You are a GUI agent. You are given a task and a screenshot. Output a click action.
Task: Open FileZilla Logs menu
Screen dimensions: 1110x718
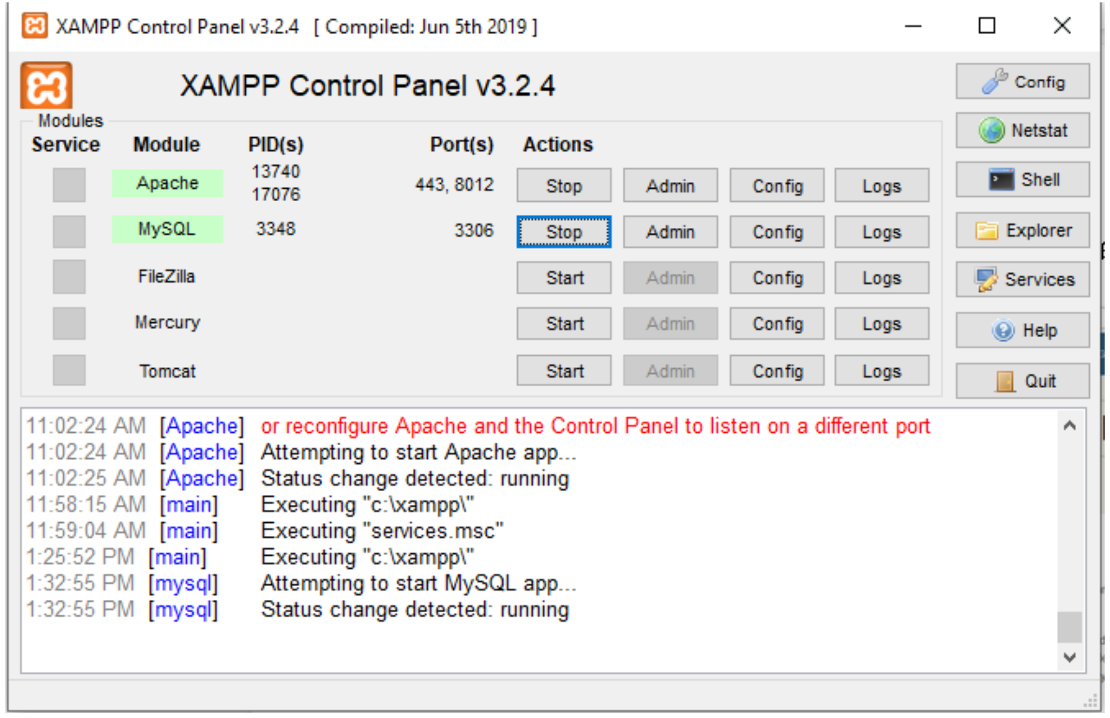[x=882, y=278]
